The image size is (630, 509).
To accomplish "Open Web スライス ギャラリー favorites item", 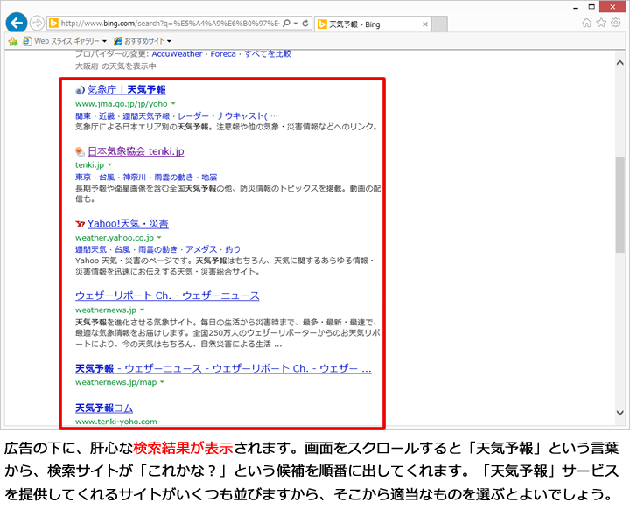I will tap(65, 41).
